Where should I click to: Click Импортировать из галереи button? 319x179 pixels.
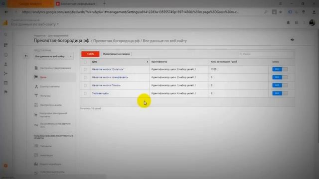(x=116, y=54)
